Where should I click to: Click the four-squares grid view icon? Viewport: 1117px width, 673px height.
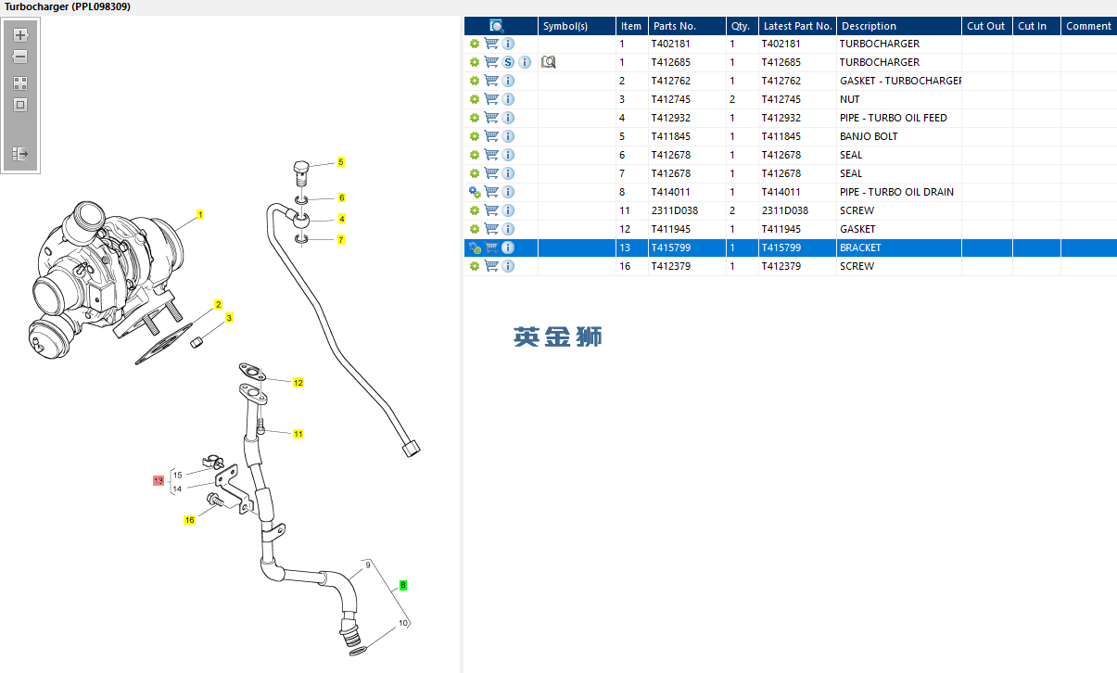[x=20, y=83]
